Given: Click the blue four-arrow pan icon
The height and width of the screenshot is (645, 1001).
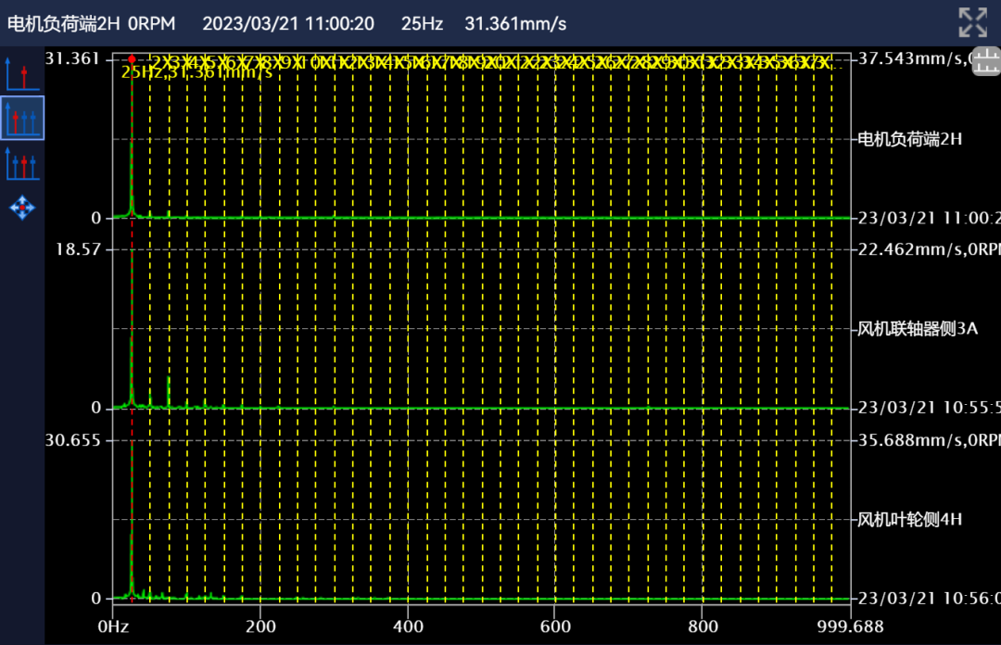Looking at the screenshot, I should pos(21,208).
